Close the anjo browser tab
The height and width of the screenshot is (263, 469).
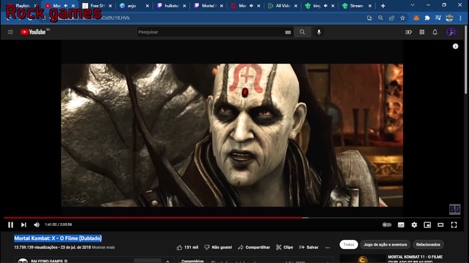click(147, 6)
